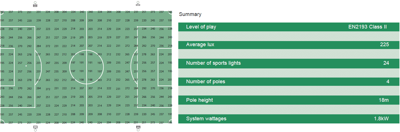Click the Summary heading
The height and width of the screenshot is (132, 400).
(x=190, y=14)
